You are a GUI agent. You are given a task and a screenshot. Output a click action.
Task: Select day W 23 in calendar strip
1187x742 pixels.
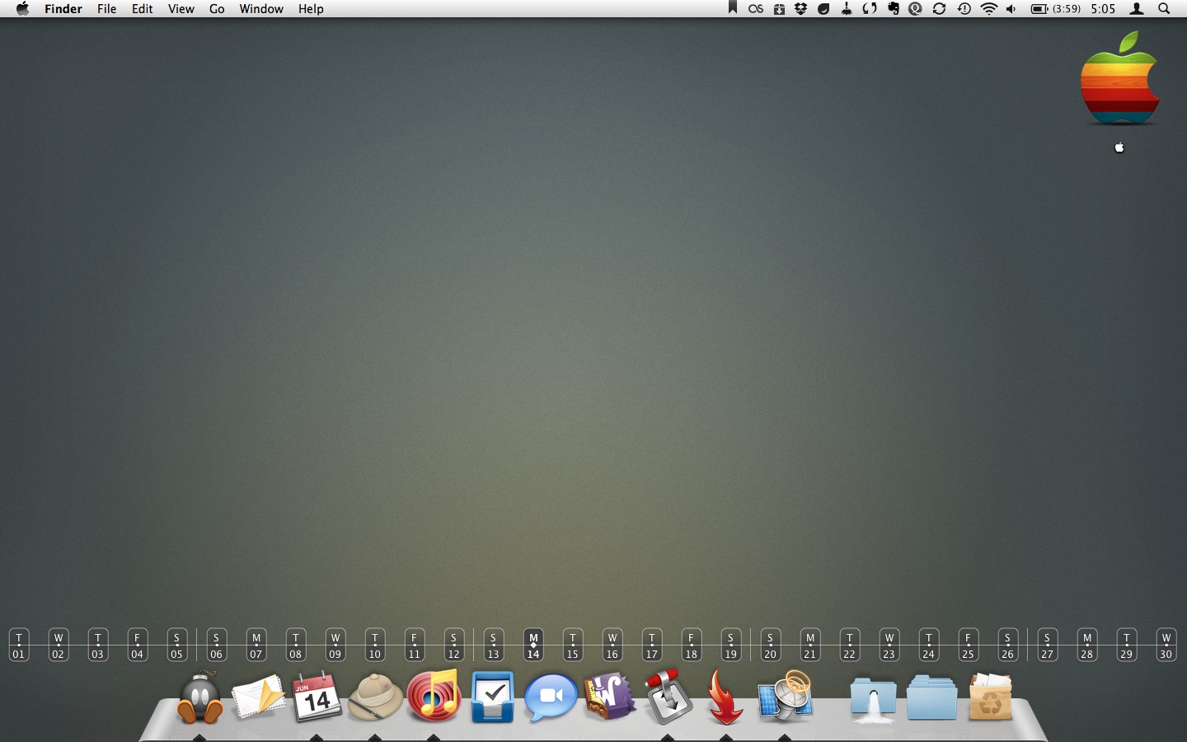889,645
